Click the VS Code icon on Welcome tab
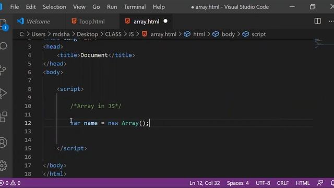 [20, 21]
